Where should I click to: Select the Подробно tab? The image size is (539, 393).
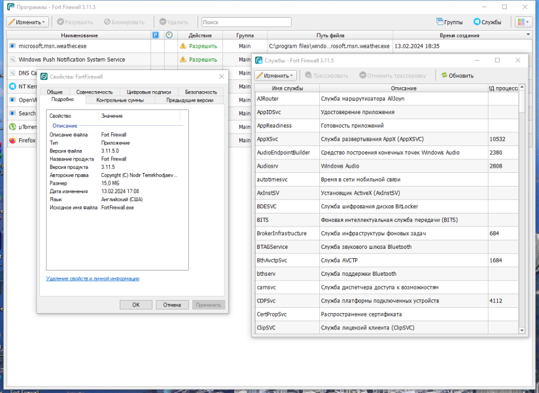click(x=63, y=100)
